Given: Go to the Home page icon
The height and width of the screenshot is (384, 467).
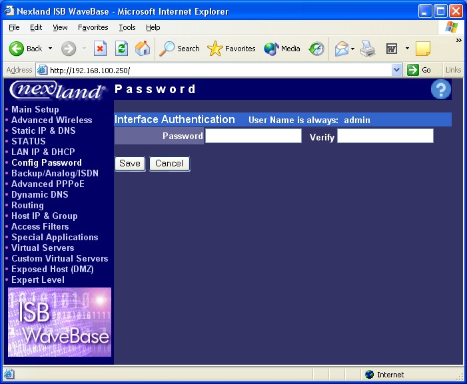Looking at the screenshot, I should [x=143, y=49].
